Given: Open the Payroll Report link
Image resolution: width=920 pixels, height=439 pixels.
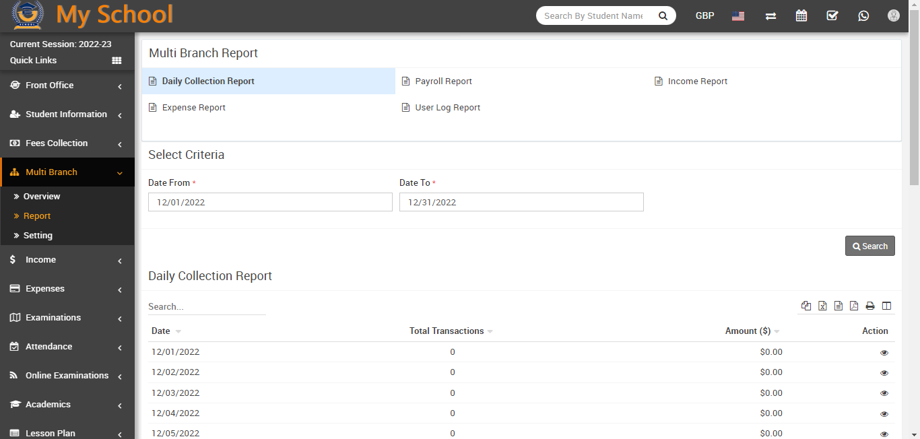Looking at the screenshot, I should click(443, 81).
